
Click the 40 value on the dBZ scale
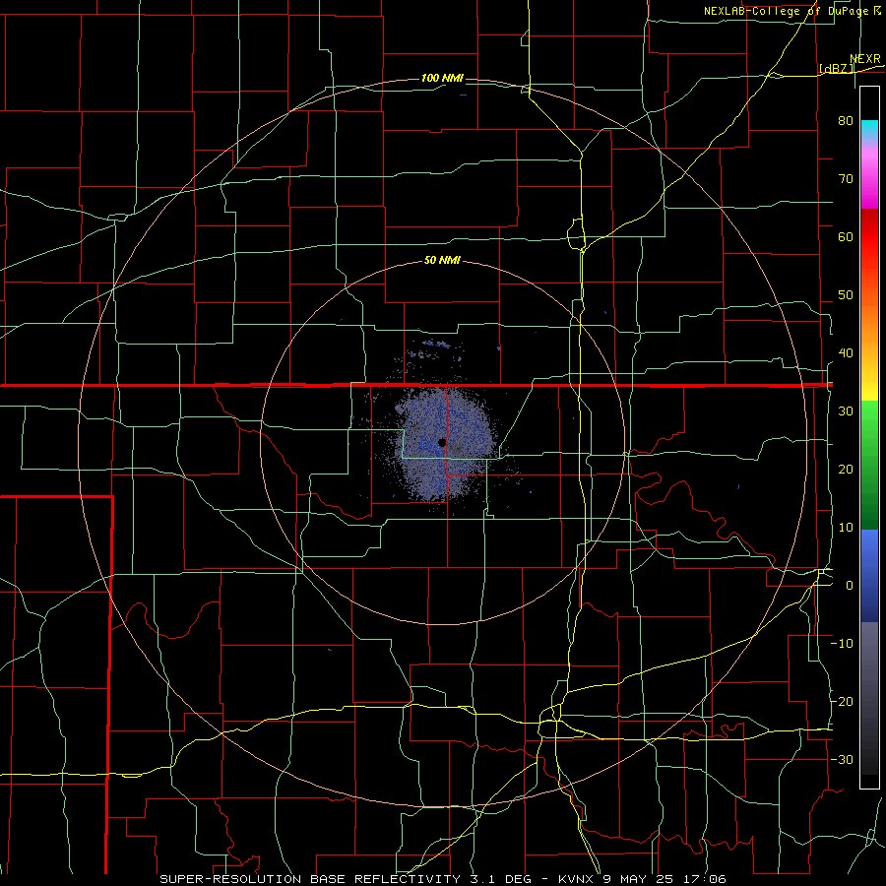[846, 353]
